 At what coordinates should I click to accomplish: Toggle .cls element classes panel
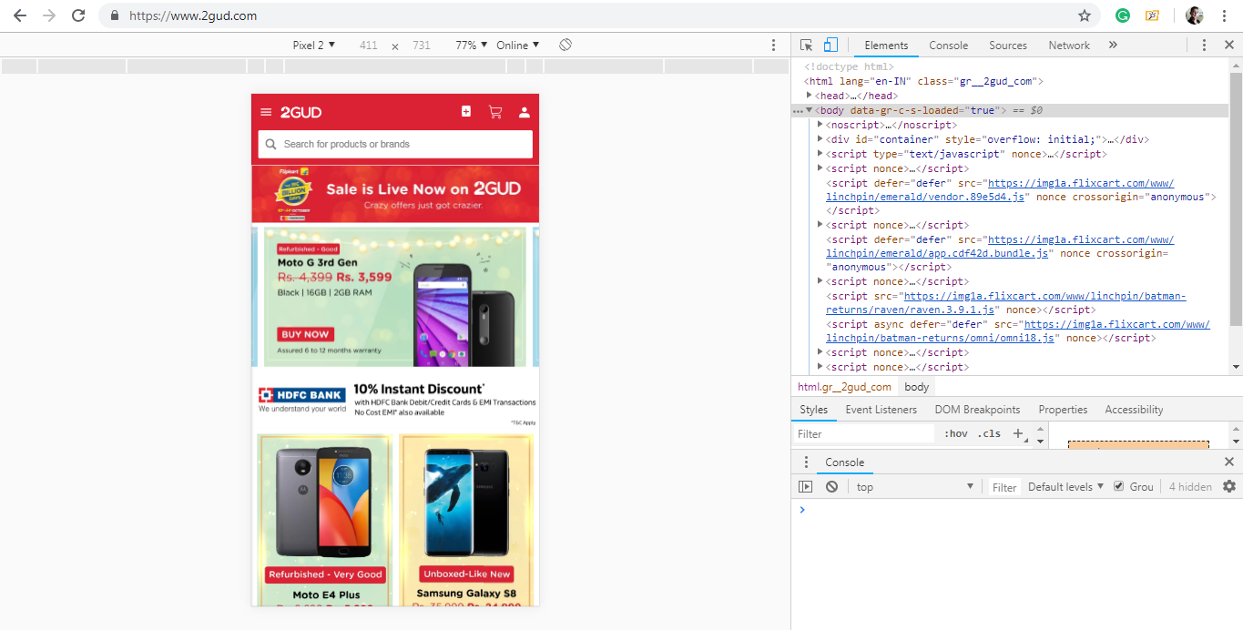[989, 433]
